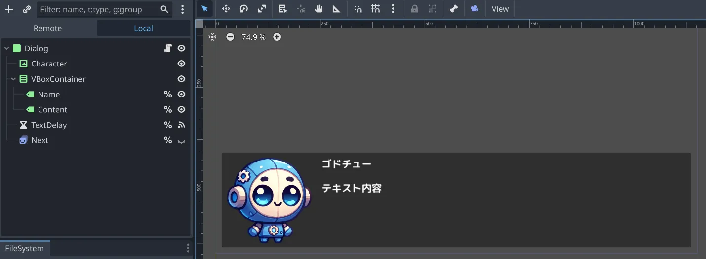Reset zoom via the 74.9 % button
The height and width of the screenshot is (259, 706).
[x=253, y=37]
